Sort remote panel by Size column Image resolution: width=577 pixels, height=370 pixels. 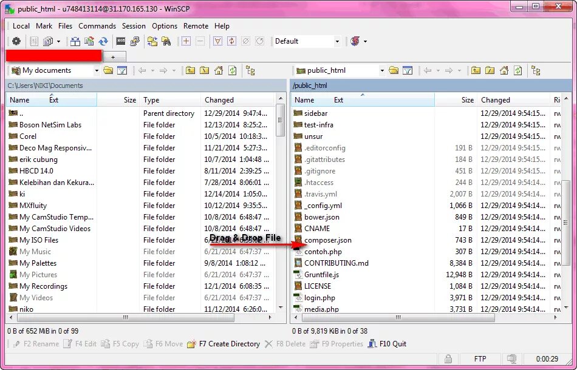(456, 100)
